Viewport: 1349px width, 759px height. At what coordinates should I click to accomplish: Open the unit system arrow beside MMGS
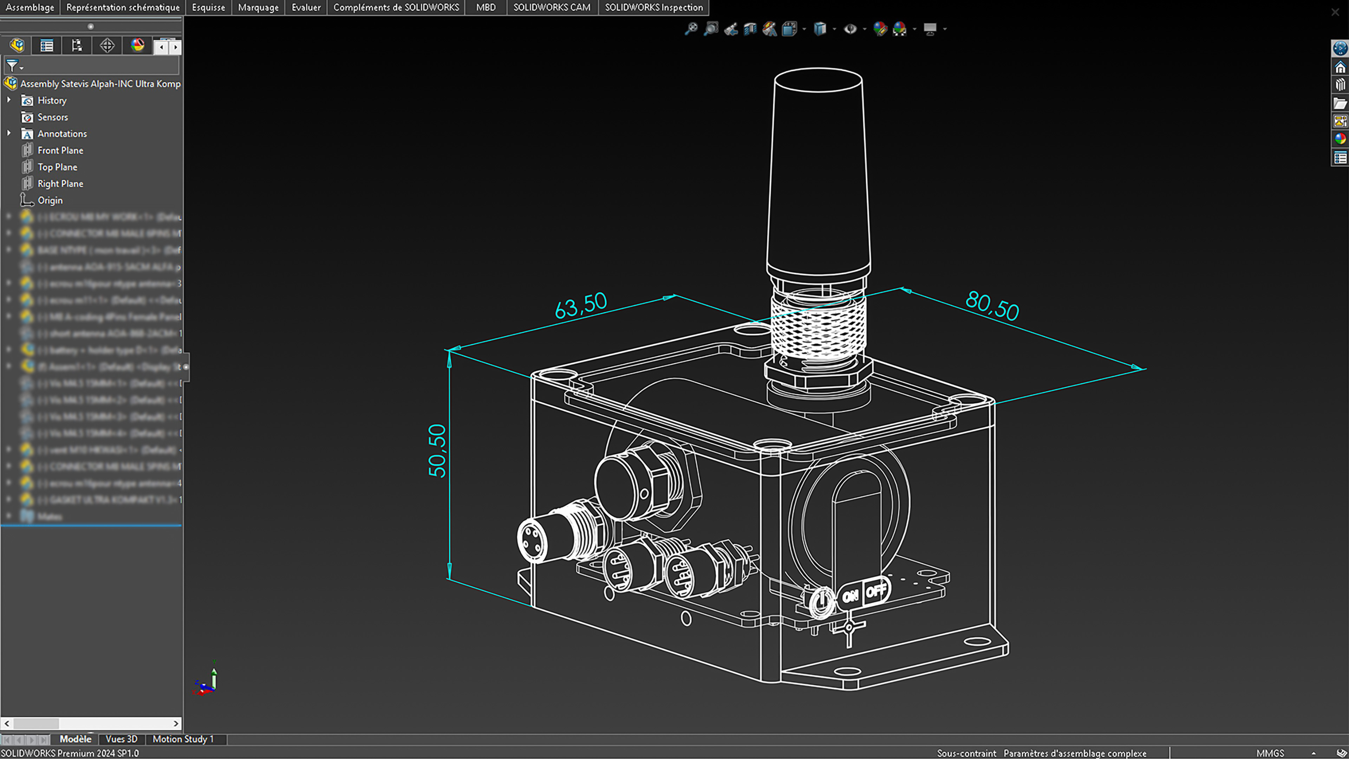click(x=1314, y=753)
